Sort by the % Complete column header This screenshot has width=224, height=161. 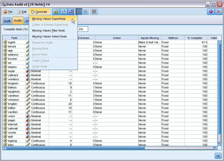(x=196, y=38)
